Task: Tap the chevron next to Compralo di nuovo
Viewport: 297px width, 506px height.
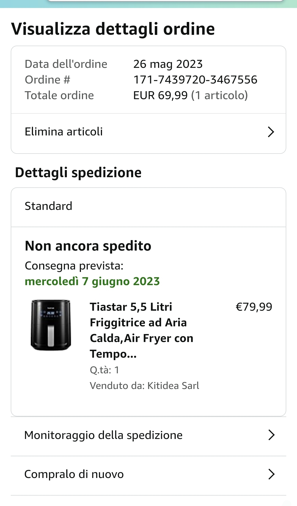Action: tap(271, 474)
